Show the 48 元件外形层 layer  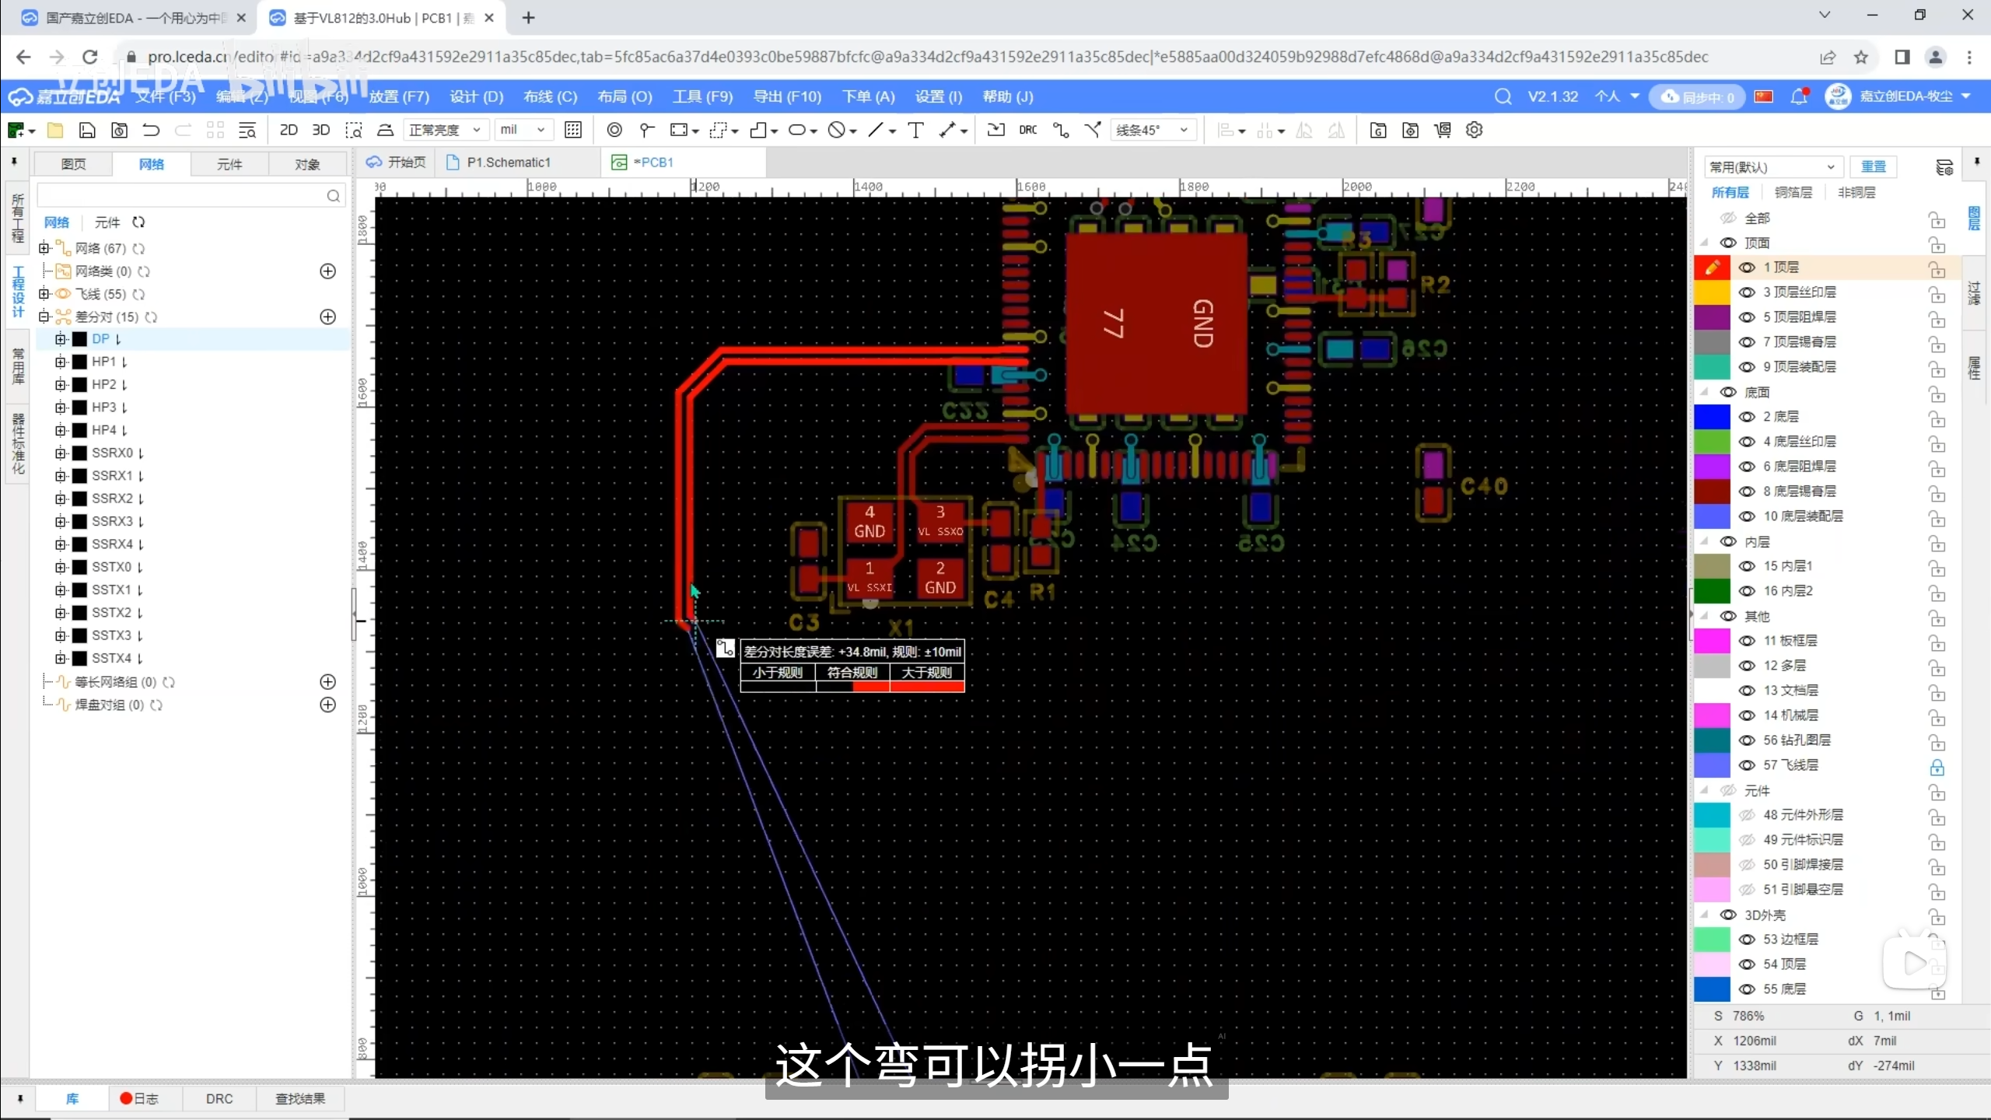point(1747,815)
